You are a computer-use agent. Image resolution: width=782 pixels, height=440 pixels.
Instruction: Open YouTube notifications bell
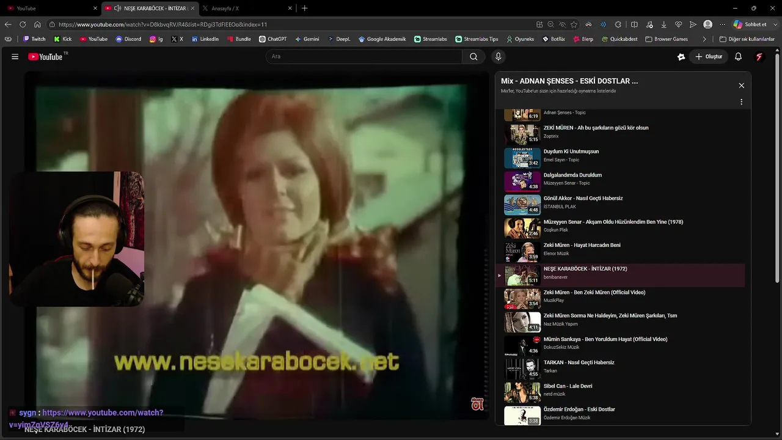(738, 57)
